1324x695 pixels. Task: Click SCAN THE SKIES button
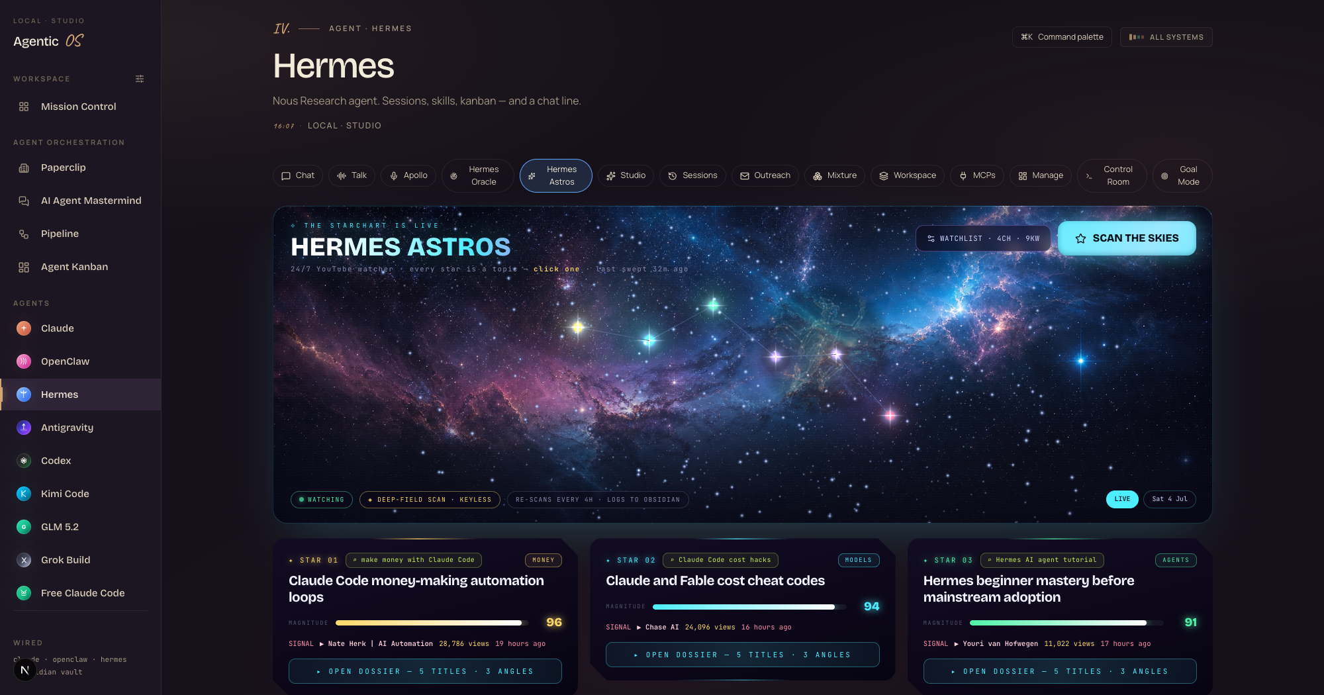click(x=1127, y=238)
